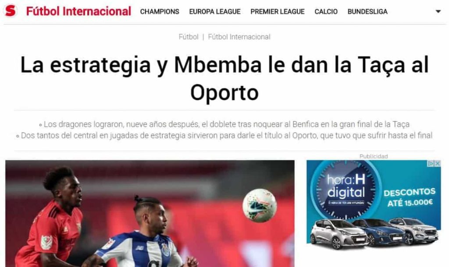Close the Hyundai ad with the X icon

(438, 164)
